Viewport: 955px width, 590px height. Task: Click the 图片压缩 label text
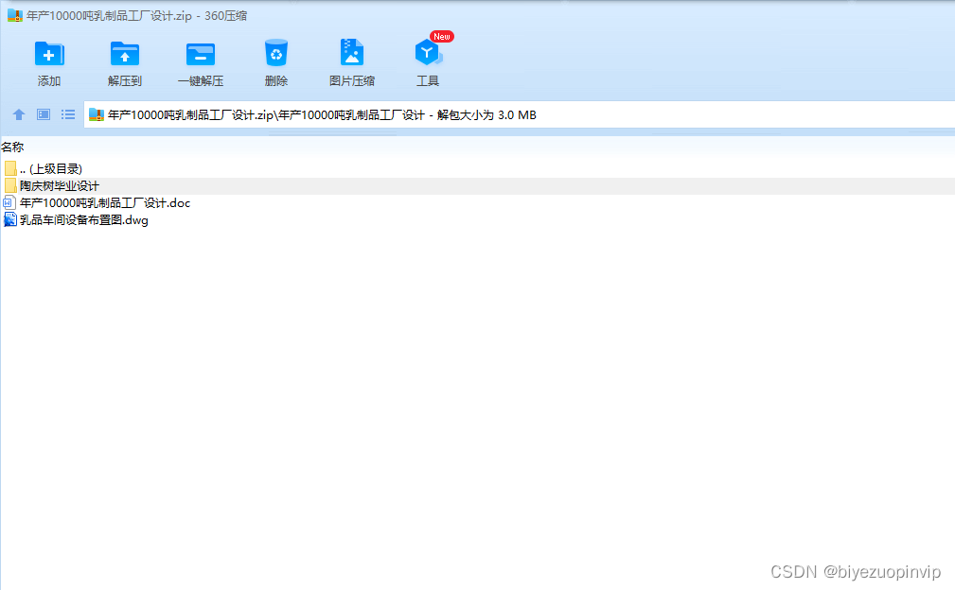(x=352, y=81)
